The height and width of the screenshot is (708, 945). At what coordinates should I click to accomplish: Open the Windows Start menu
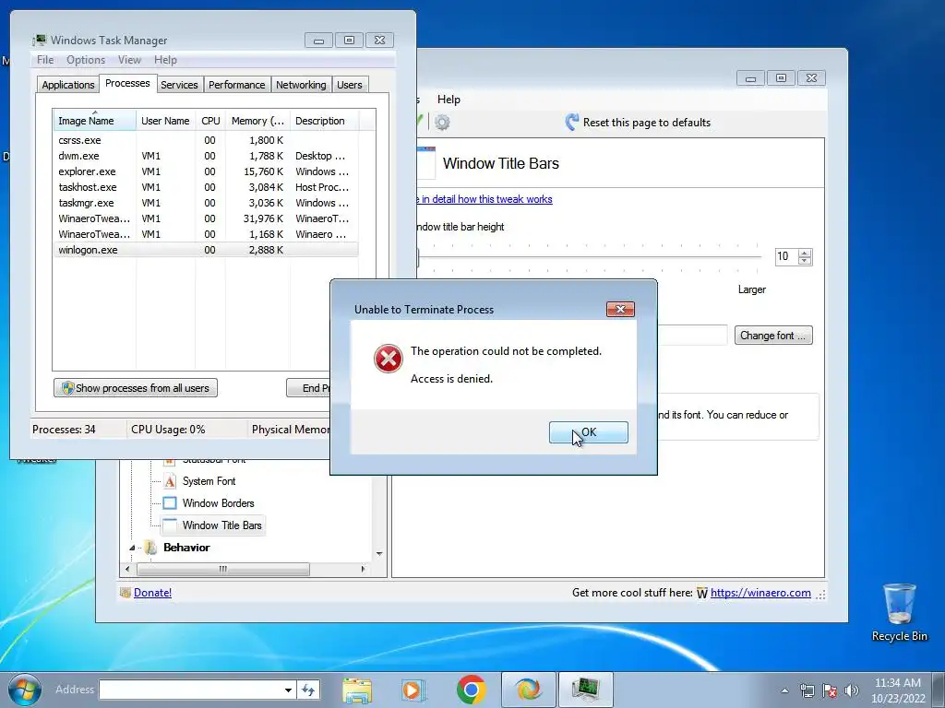coord(25,690)
